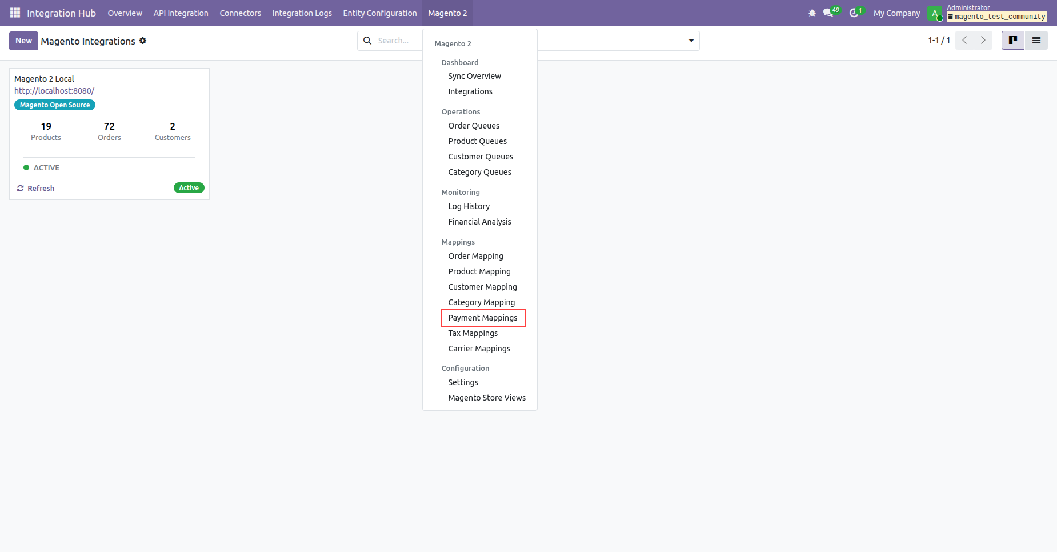
Task: Collapse the Magento 2 top menu
Action: pyautogui.click(x=447, y=13)
